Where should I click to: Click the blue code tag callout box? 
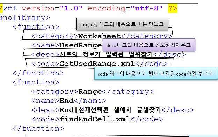[156, 73]
